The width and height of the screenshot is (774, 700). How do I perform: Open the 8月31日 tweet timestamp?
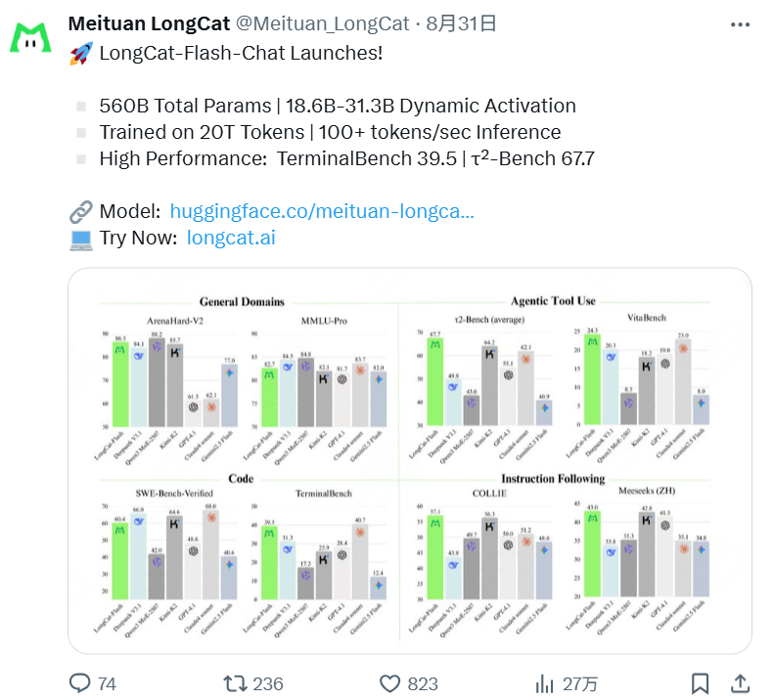(461, 23)
